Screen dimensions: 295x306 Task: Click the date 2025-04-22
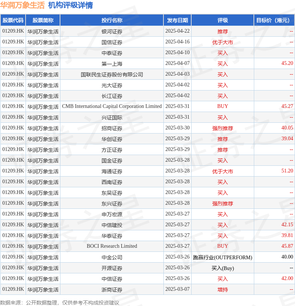click(x=178, y=31)
